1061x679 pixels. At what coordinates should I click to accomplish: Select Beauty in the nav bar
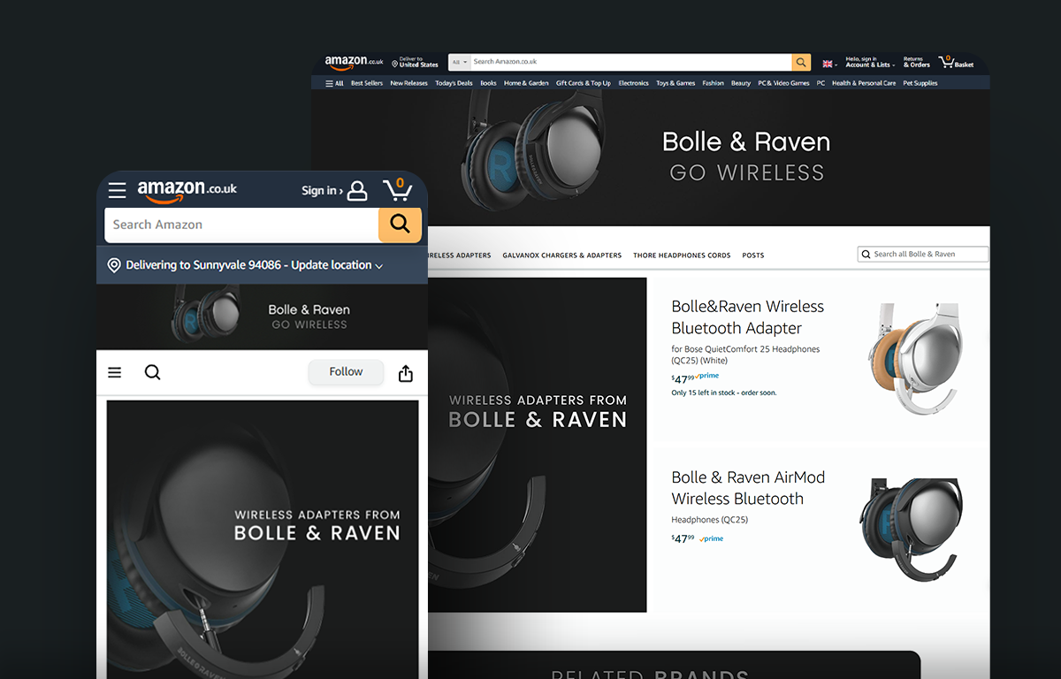click(741, 83)
